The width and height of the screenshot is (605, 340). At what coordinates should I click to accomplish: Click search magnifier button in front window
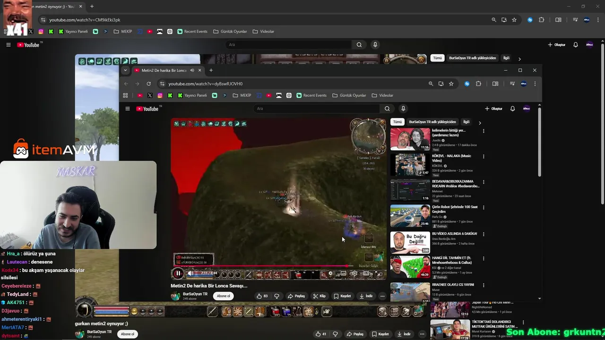(x=387, y=109)
